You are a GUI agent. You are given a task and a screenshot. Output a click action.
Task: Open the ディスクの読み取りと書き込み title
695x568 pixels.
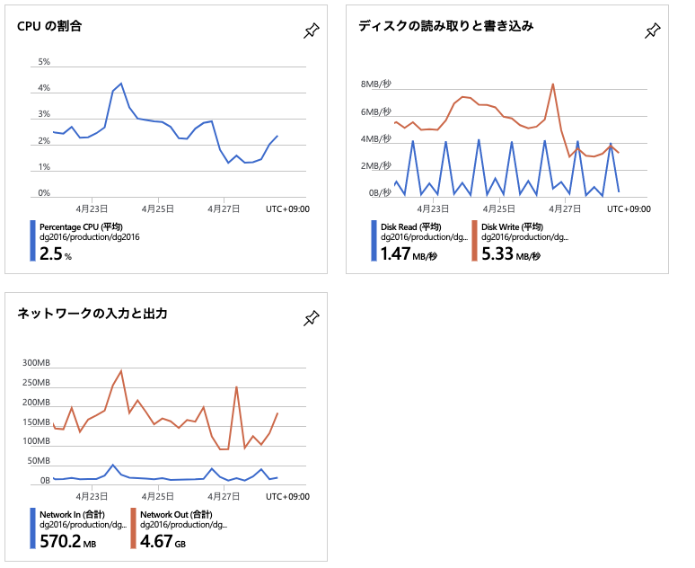pos(445,27)
